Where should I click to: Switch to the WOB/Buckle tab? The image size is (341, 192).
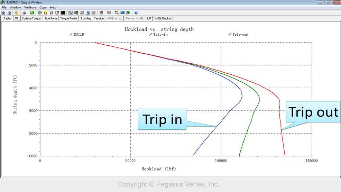pyautogui.click(x=163, y=18)
